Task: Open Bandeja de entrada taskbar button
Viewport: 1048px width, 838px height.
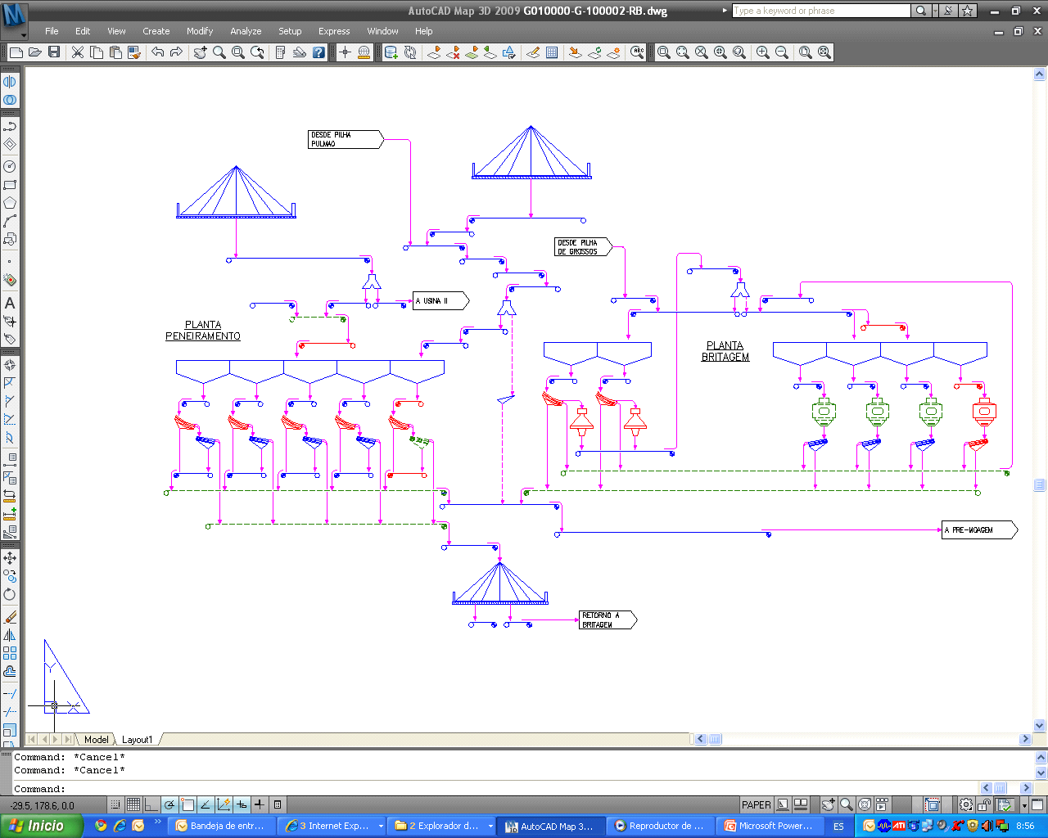Action: (221, 827)
